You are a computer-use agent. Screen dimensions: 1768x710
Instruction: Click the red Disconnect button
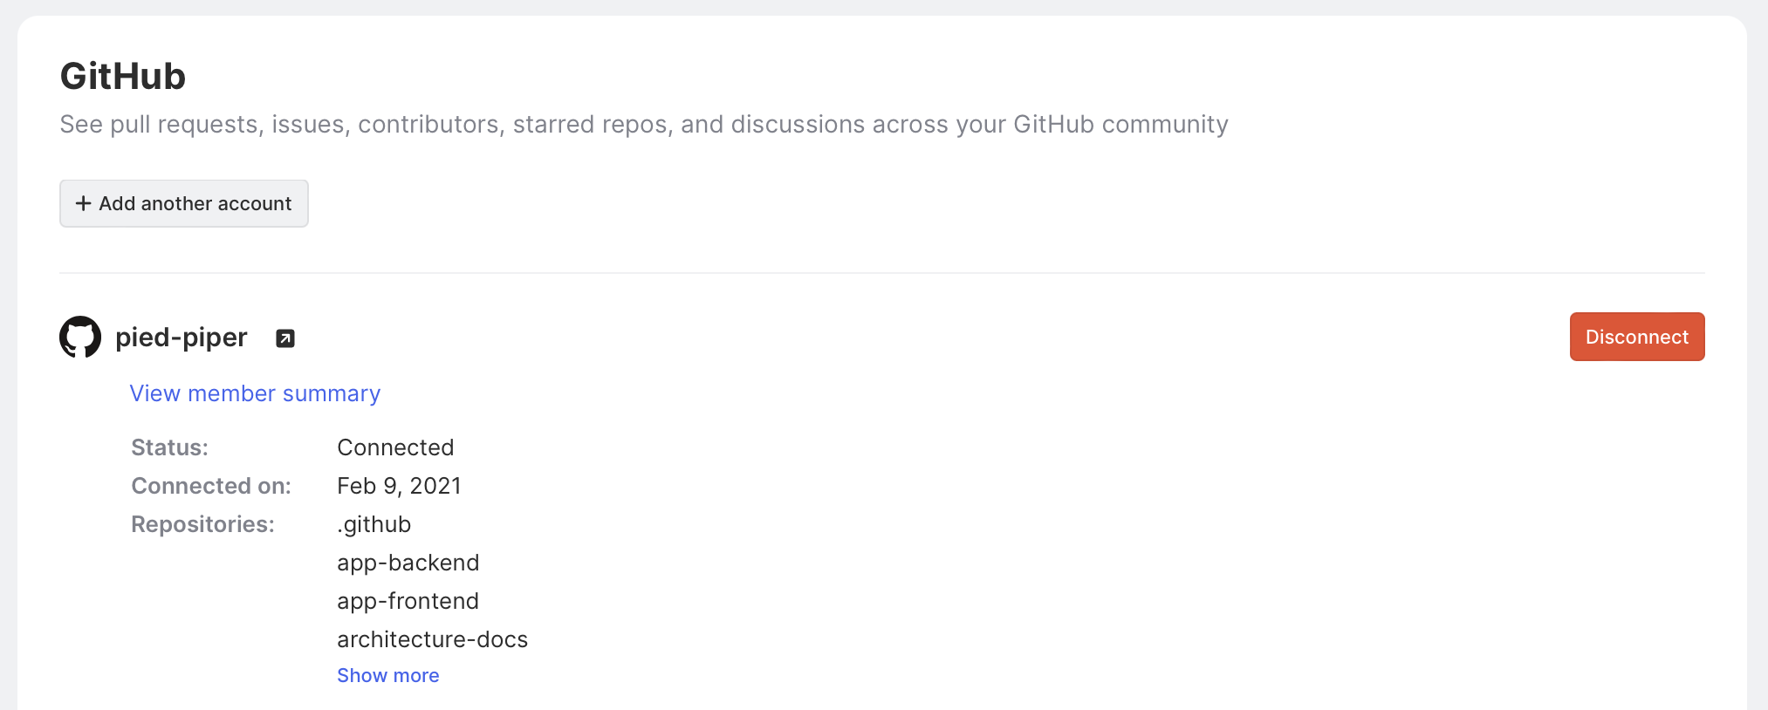1636,337
